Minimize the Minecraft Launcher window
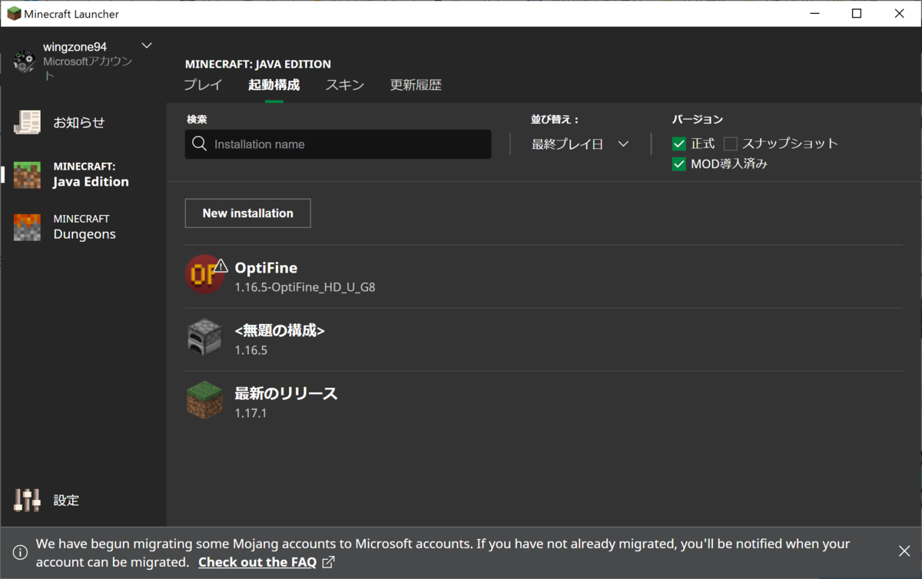 click(x=814, y=14)
